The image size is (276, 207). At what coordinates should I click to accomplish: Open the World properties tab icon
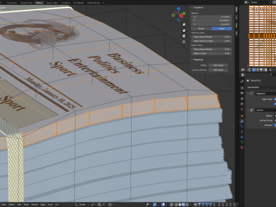(242, 109)
